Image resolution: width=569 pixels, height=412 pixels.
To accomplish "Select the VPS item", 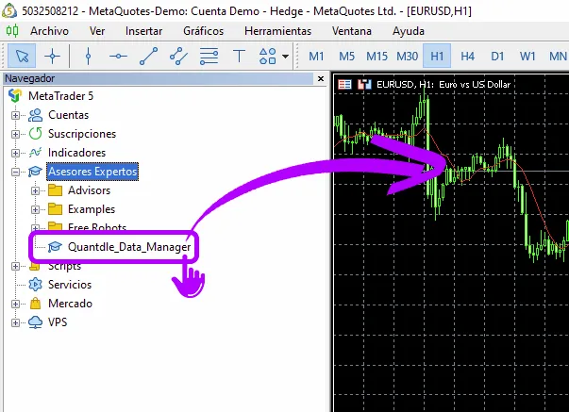I will 58,322.
